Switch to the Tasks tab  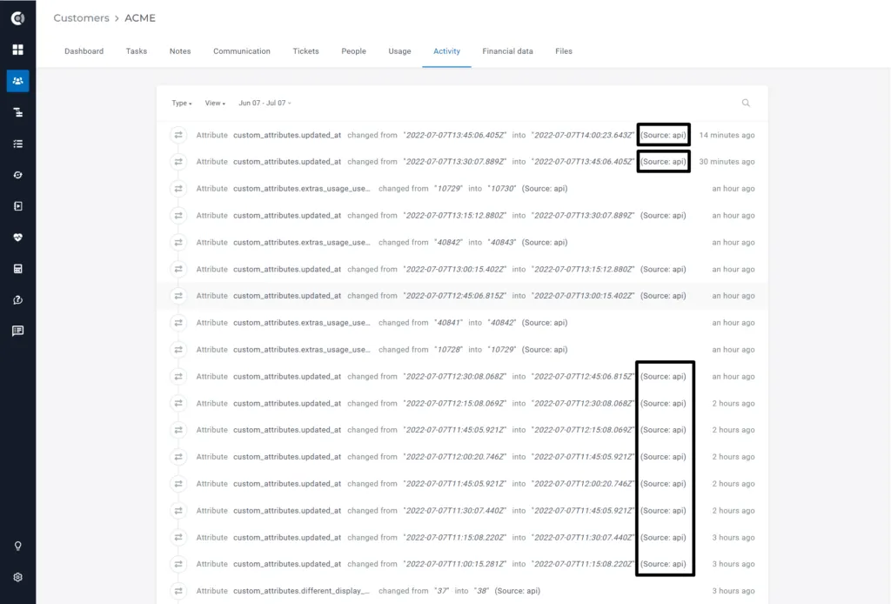[x=137, y=51]
